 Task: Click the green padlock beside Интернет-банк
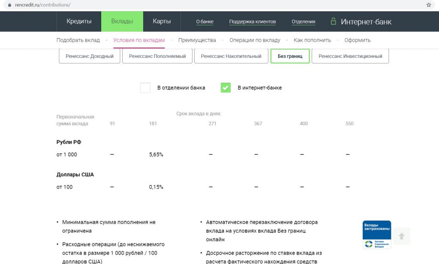pos(333,21)
